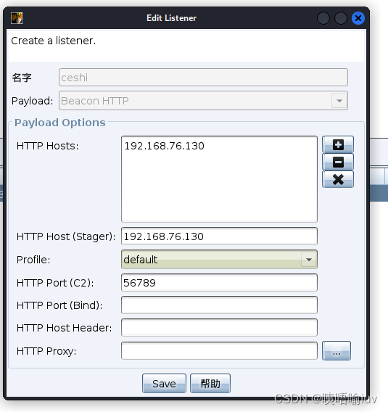Focus the HTTP Host Header field
The width and height of the screenshot is (388, 412).
pyautogui.click(x=219, y=328)
